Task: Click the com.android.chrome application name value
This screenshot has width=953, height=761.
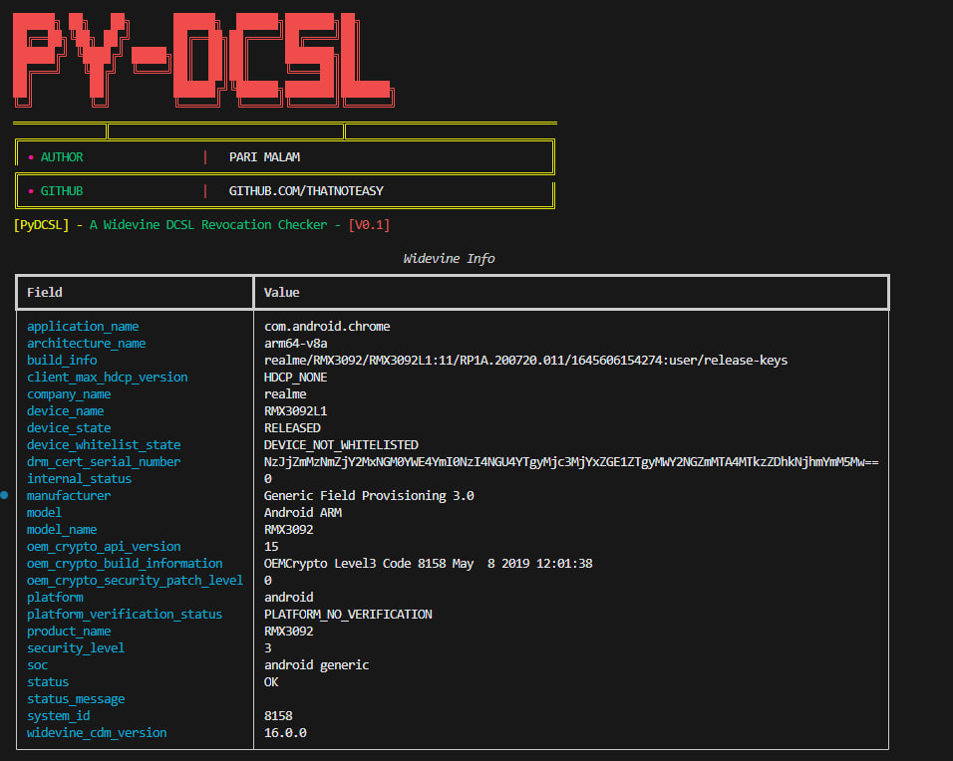Action: pos(327,327)
